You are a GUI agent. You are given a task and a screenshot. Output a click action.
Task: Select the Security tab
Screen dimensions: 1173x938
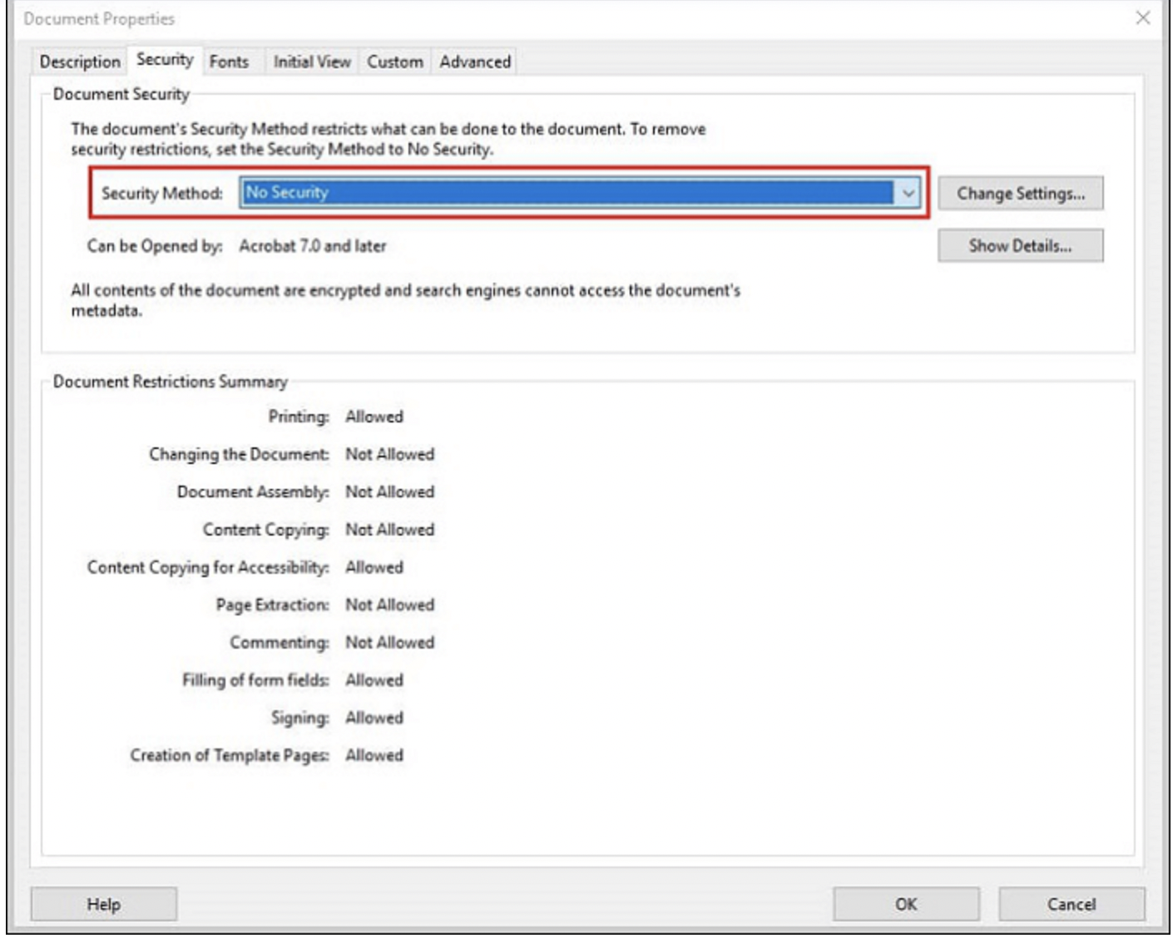pyautogui.click(x=165, y=60)
